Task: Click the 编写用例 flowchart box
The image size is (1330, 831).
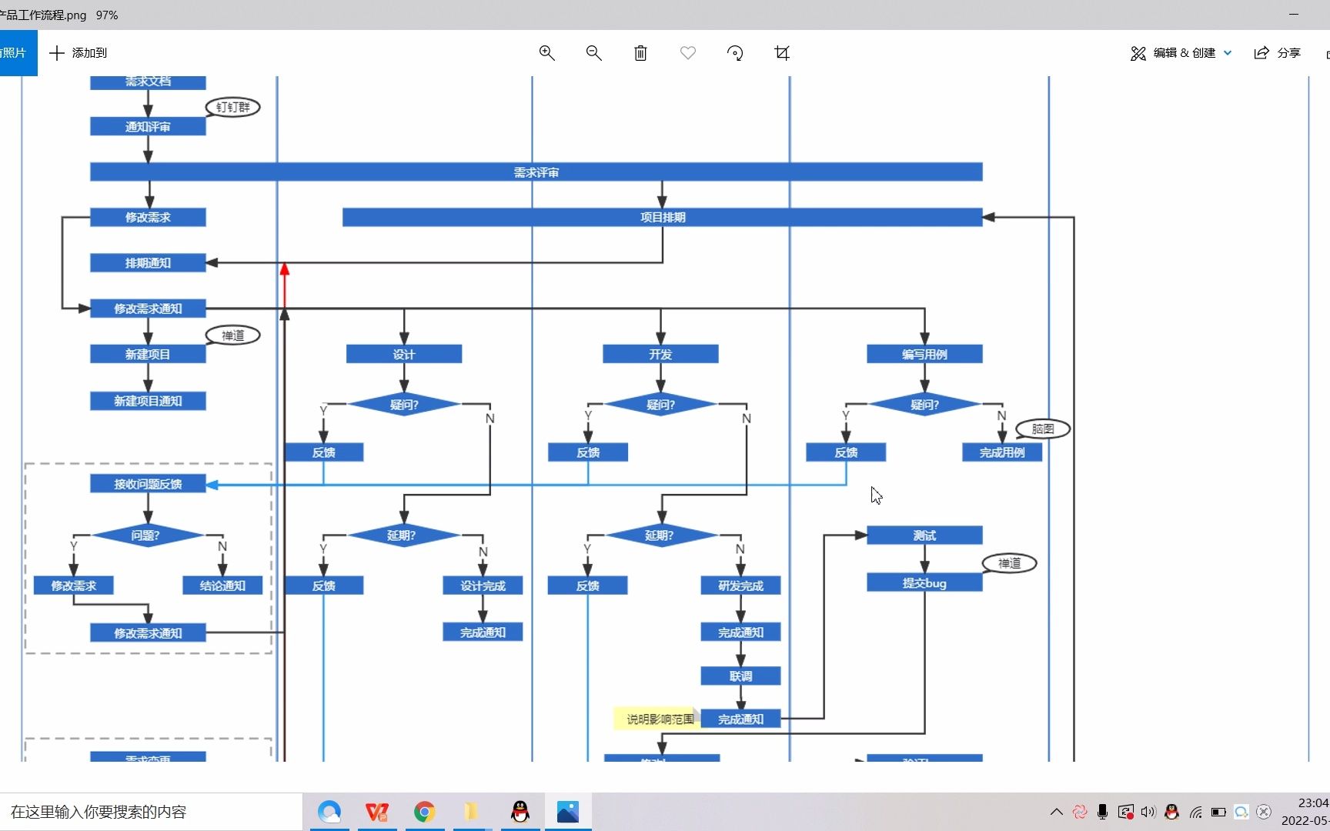Action: [924, 354]
